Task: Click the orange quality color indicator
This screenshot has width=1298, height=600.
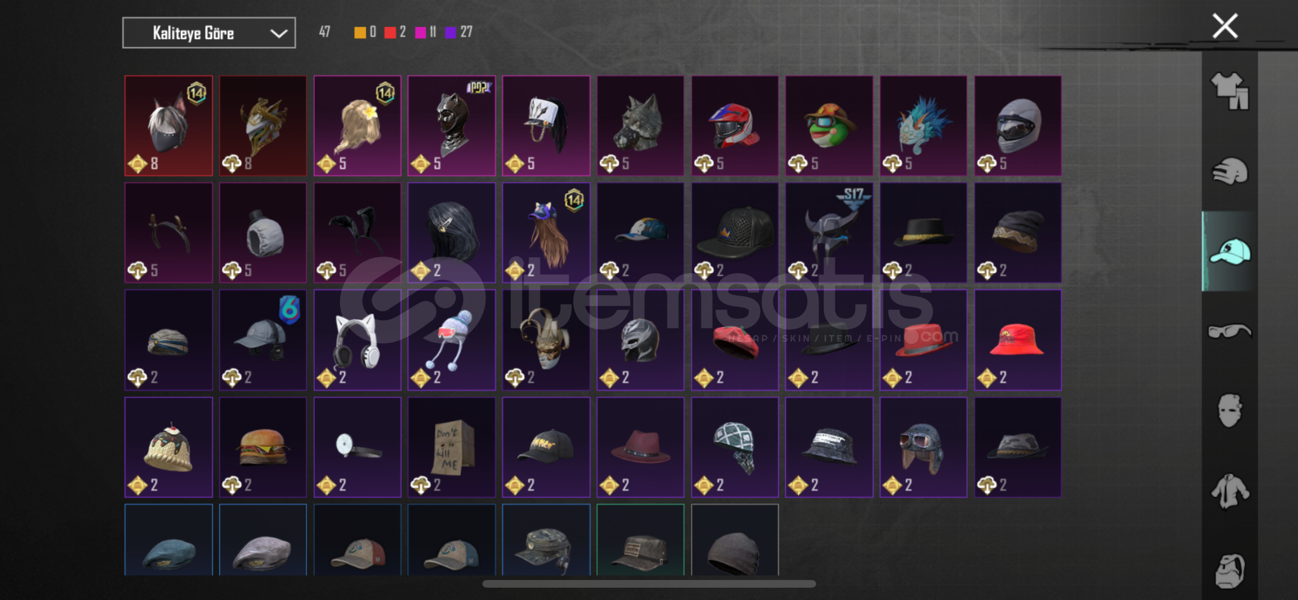Action: coord(360,32)
